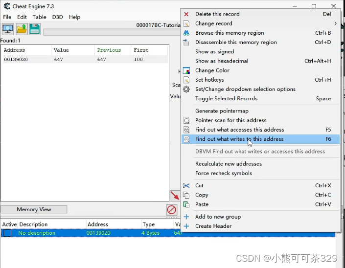Click the Find what writes icon
This screenshot has height=268, width=345.
186,139
